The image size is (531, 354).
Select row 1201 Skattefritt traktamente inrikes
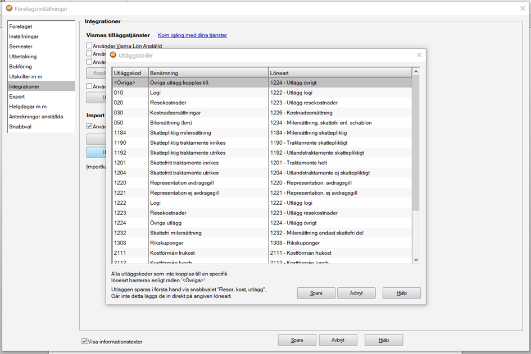click(x=262, y=163)
